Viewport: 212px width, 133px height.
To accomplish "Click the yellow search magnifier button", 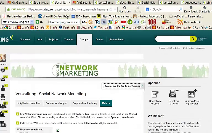I will (x=193, y=39).
